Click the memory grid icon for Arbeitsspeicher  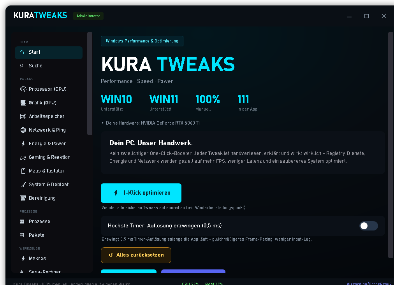pyautogui.click(x=23, y=116)
